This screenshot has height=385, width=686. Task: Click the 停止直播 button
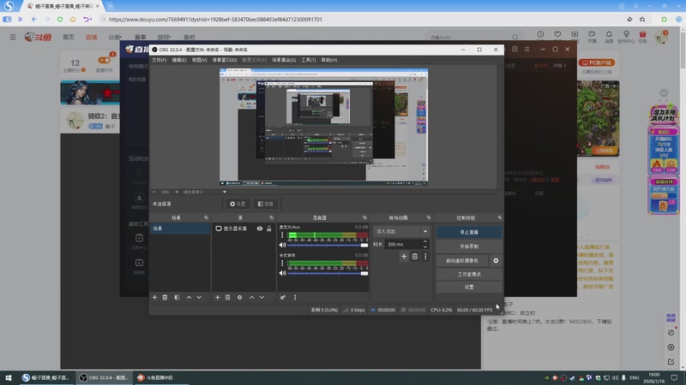[x=469, y=232]
